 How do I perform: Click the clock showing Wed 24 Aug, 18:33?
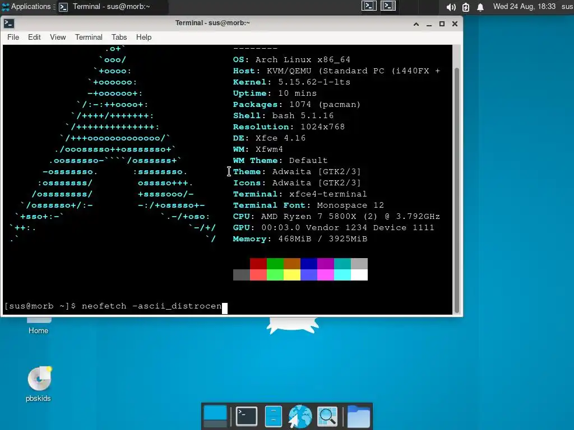coord(524,7)
